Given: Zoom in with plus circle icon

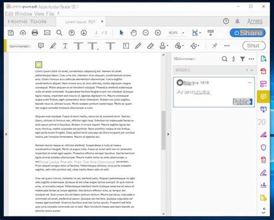Looking at the screenshot, I should (x=158, y=33).
